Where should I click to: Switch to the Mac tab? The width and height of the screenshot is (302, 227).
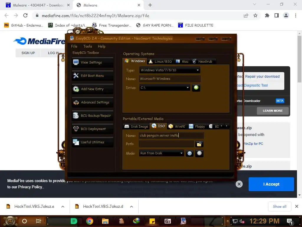tap(182, 61)
